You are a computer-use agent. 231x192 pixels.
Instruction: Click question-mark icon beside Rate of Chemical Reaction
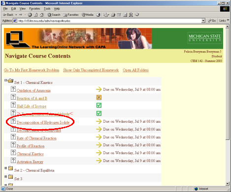point(13,137)
